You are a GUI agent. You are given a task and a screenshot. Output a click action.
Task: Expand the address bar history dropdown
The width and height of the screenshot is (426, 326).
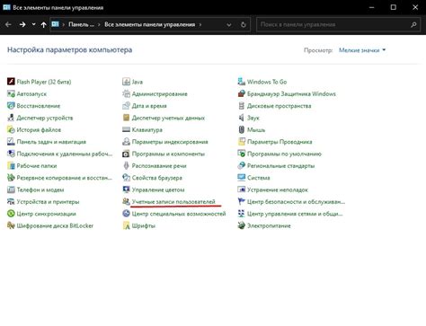229,25
